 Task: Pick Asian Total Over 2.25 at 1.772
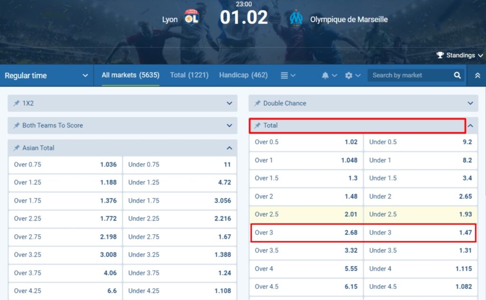pyautogui.click(x=65, y=219)
